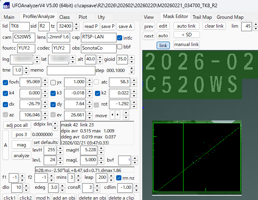Click the tall A button
Viewport: 258px width, 200px height.
pos(6,145)
